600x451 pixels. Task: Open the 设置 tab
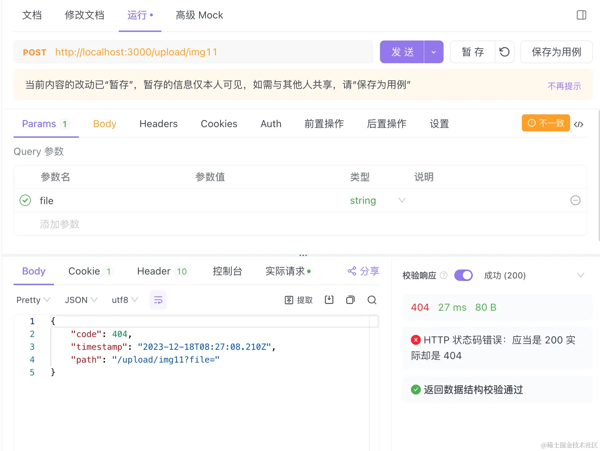click(439, 124)
